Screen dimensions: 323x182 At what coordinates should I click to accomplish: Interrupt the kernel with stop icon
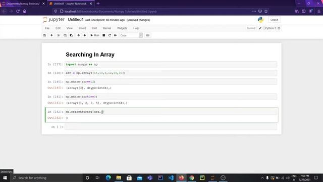click(104, 35)
